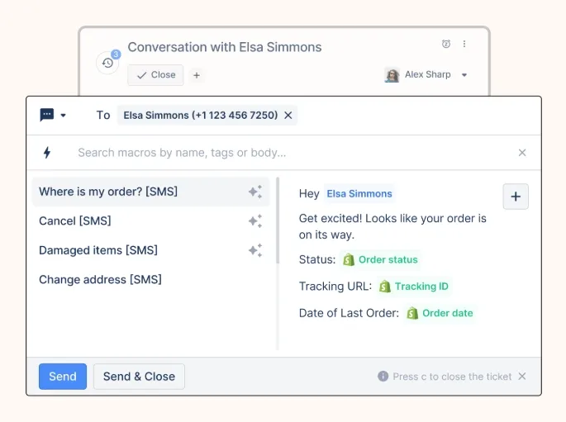This screenshot has width=566, height=422.
Task: Open the three-dot conversation options menu
Action: [x=464, y=44]
